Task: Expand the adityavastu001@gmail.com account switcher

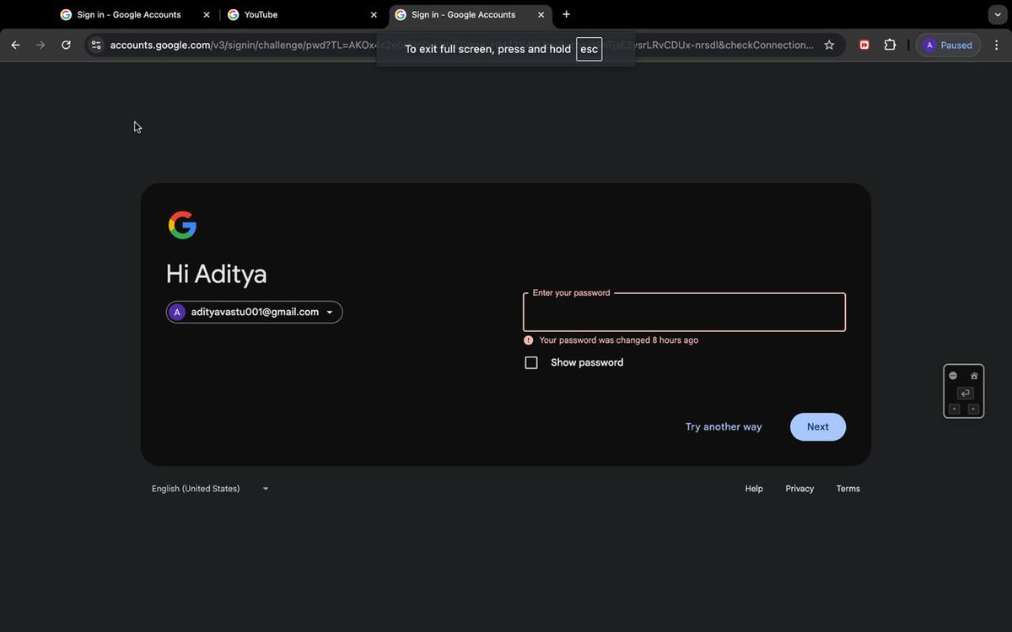Action: point(255,312)
